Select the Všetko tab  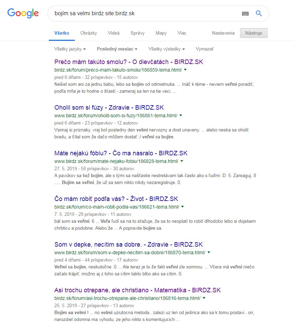pos(62,33)
